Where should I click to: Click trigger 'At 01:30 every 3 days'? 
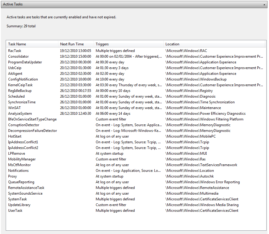point(112,68)
